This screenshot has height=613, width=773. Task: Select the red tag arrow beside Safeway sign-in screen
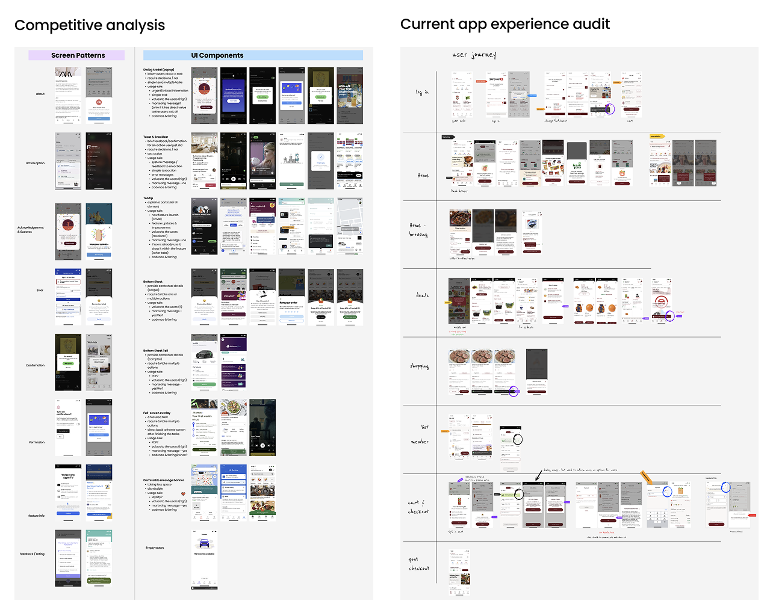pos(481,81)
